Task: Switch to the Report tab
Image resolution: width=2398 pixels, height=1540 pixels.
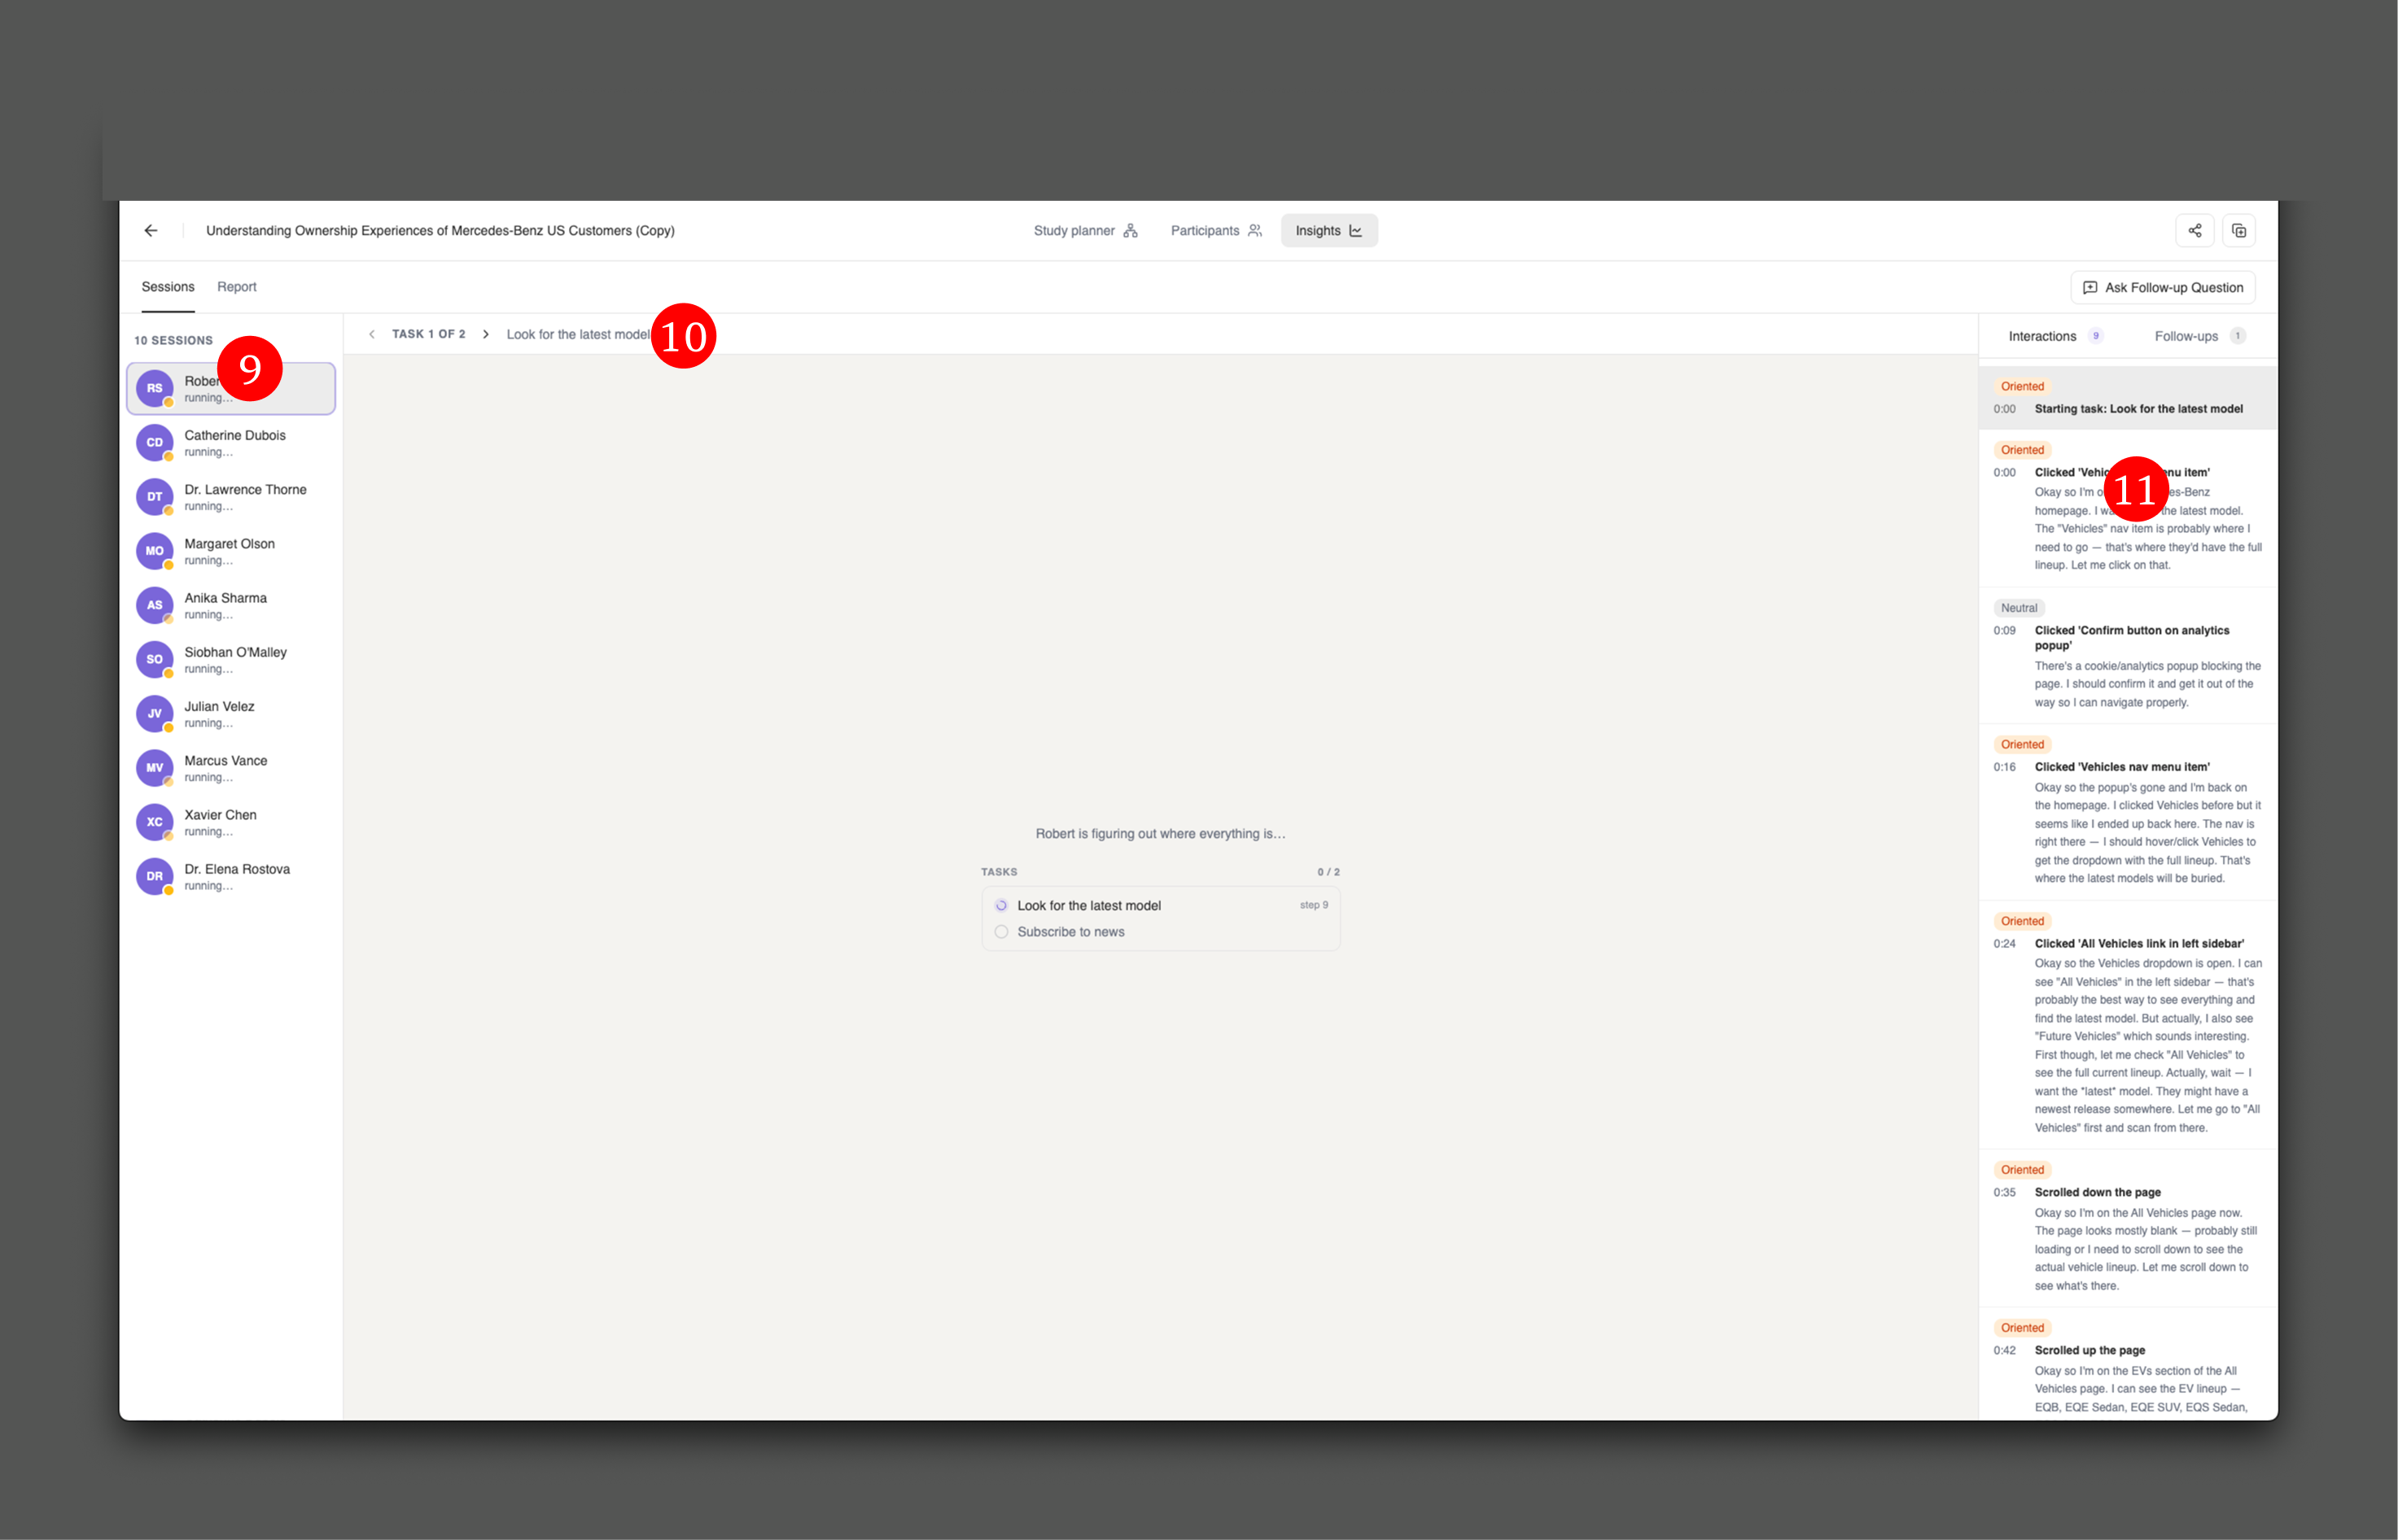Action: tap(237, 287)
